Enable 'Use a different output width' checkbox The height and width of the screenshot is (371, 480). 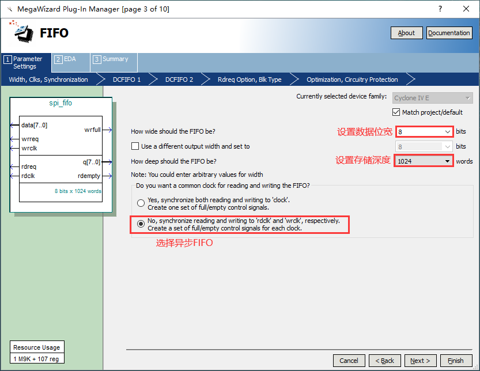pyautogui.click(x=135, y=146)
